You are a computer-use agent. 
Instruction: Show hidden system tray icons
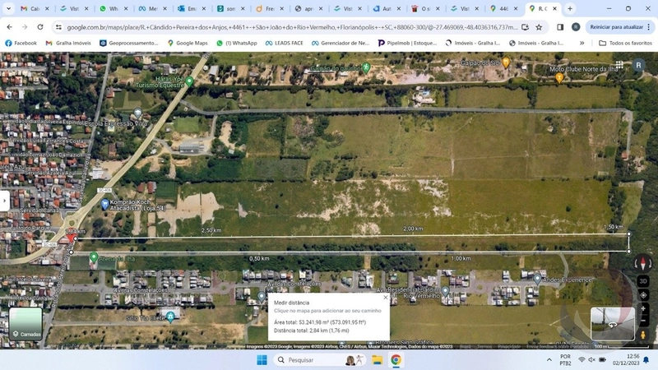549,360
